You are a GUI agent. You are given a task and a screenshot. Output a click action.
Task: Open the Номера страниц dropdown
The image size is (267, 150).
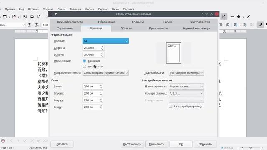coord(186,93)
